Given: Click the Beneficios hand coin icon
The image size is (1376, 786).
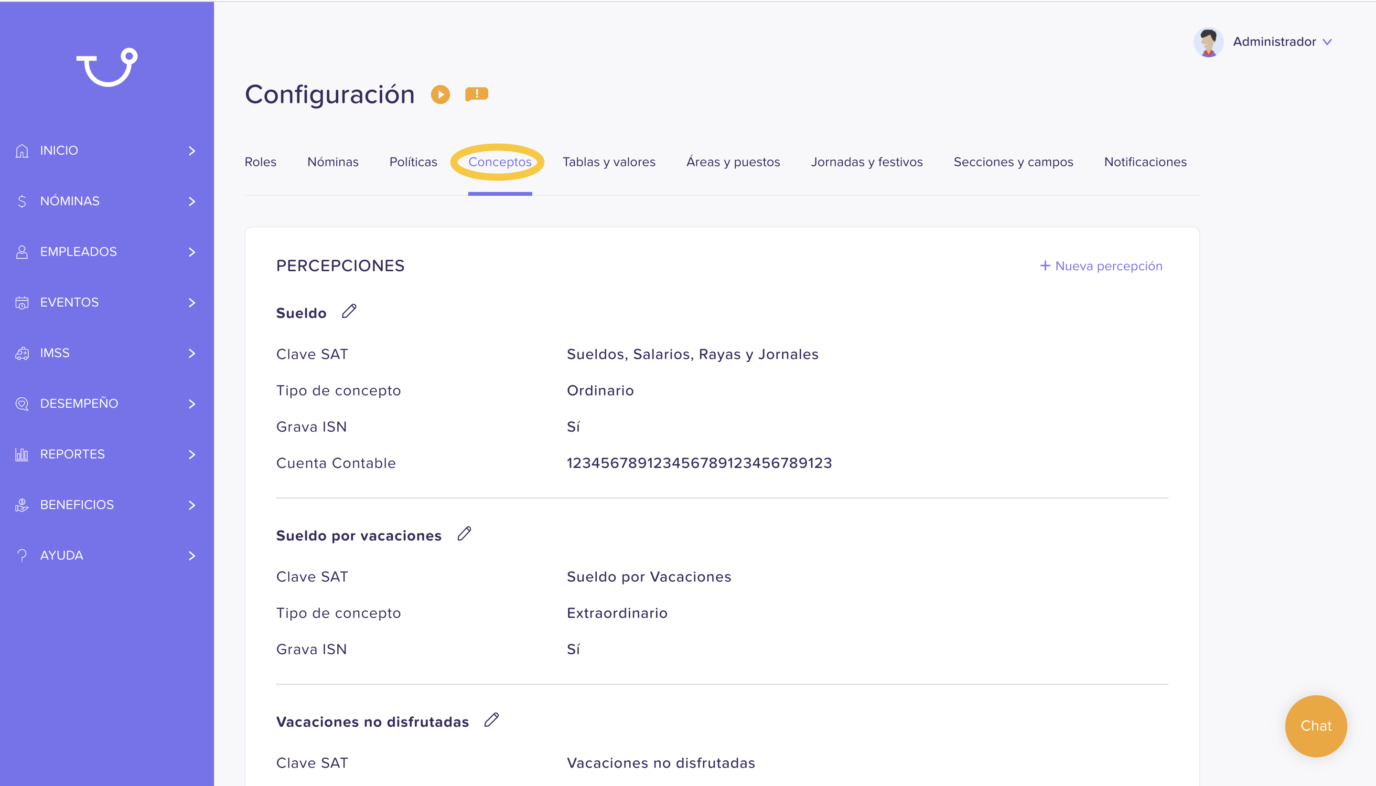Looking at the screenshot, I should [x=22, y=505].
